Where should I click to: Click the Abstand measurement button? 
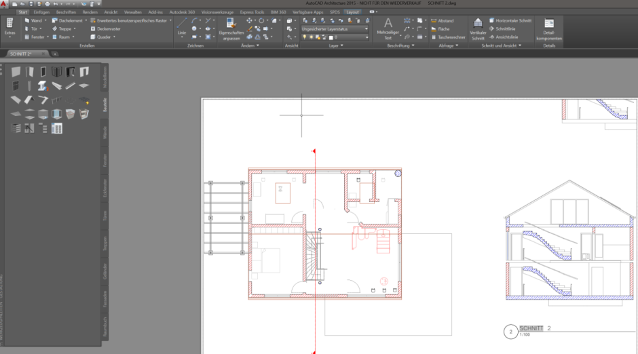(443, 21)
